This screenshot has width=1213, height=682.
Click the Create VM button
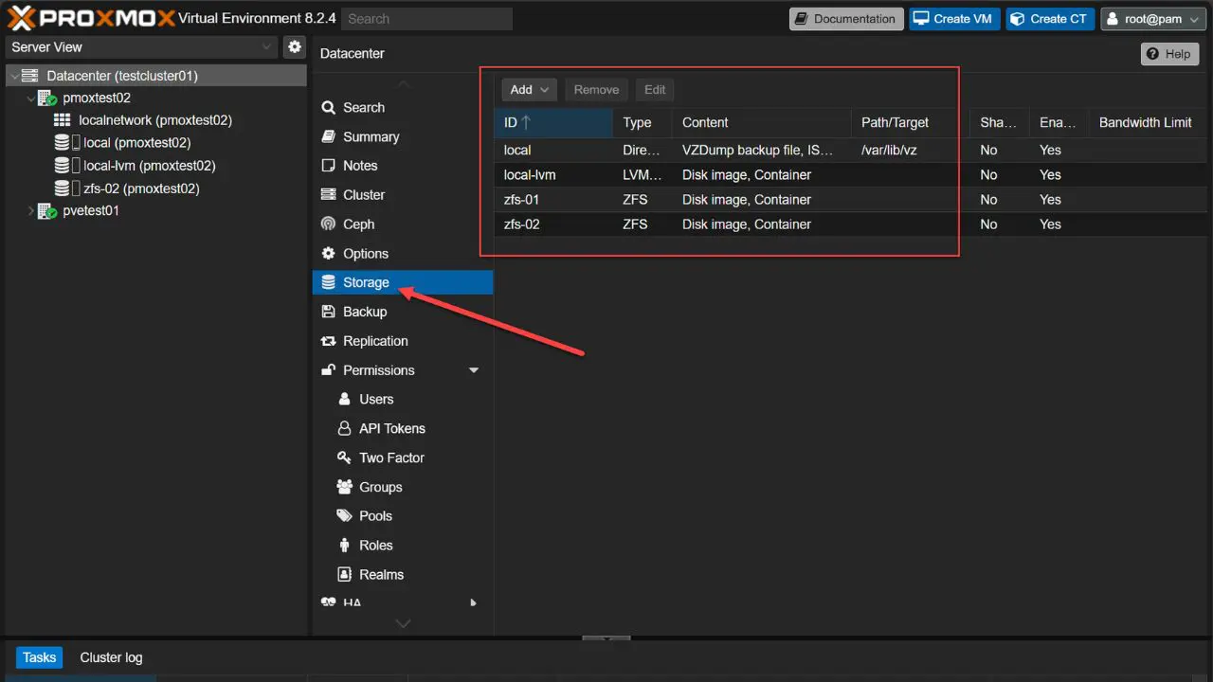click(954, 19)
